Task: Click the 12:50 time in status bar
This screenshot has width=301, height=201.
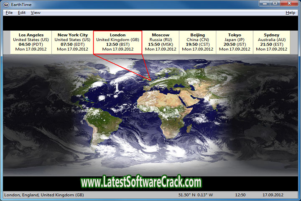Action: (240, 195)
